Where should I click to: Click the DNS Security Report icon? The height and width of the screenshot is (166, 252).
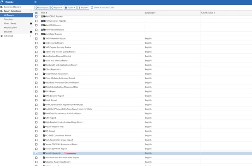(x=44, y=96)
